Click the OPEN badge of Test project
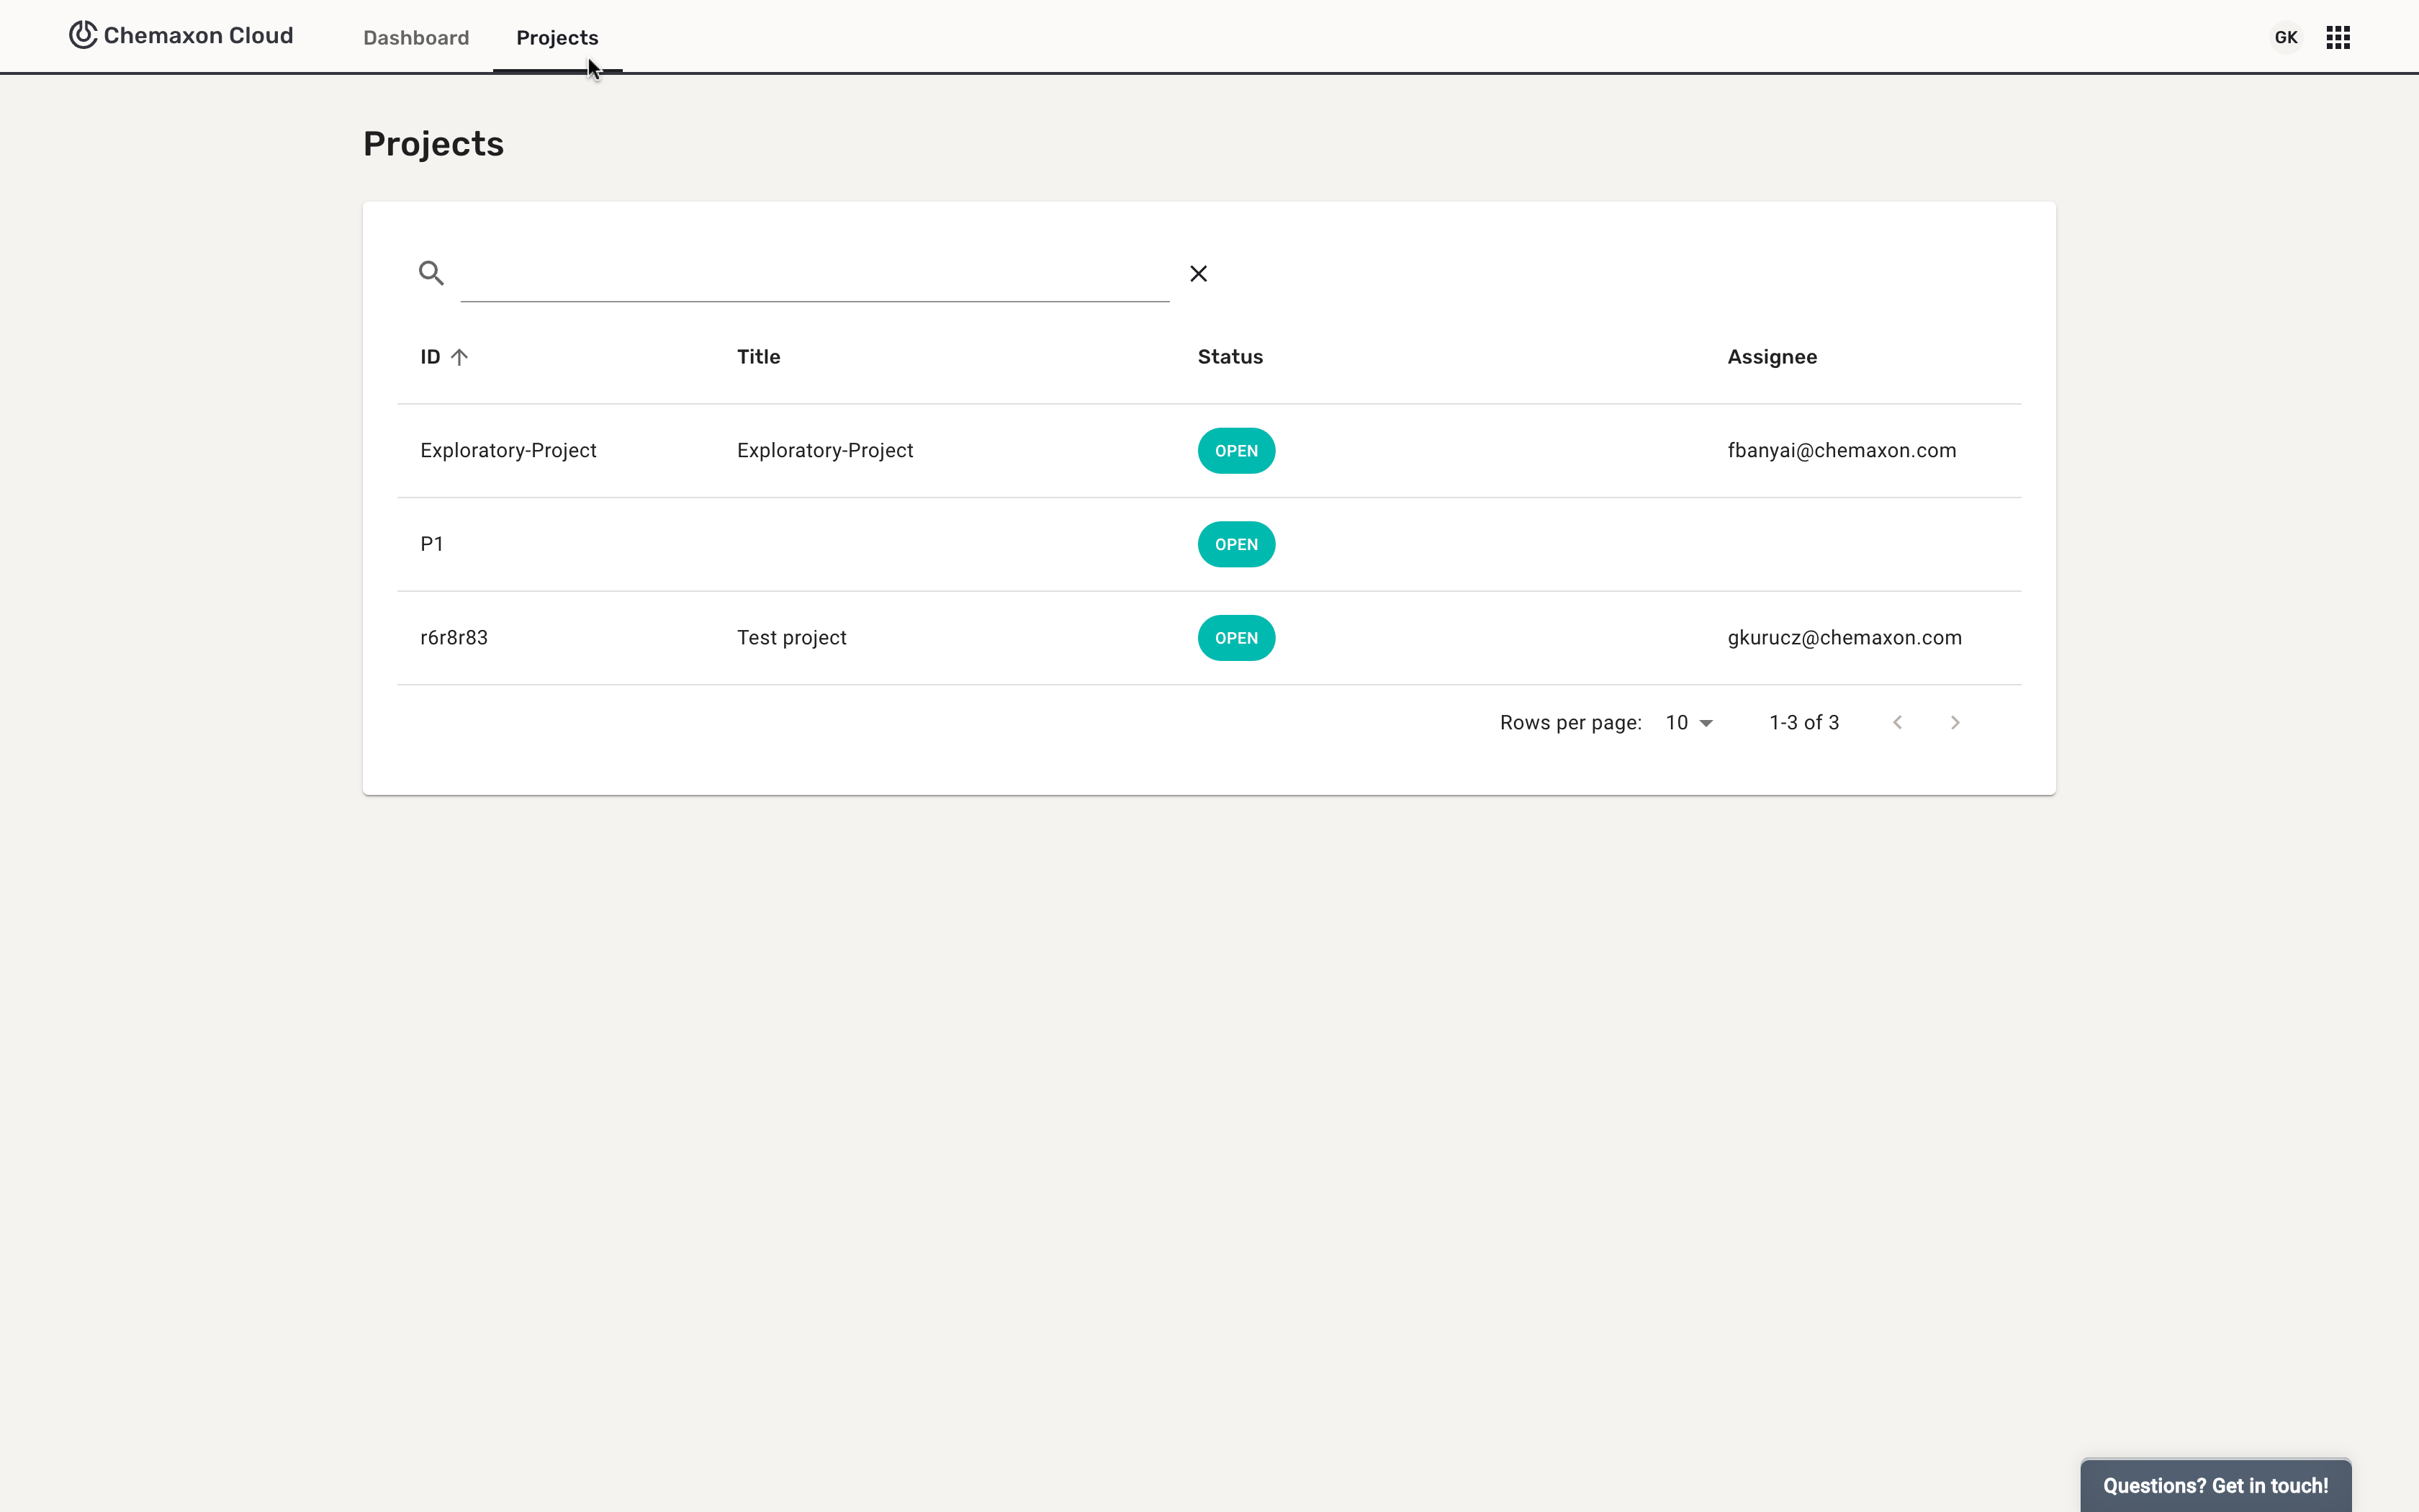This screenshot has width=2419, height=1512. pos(1235,638)
